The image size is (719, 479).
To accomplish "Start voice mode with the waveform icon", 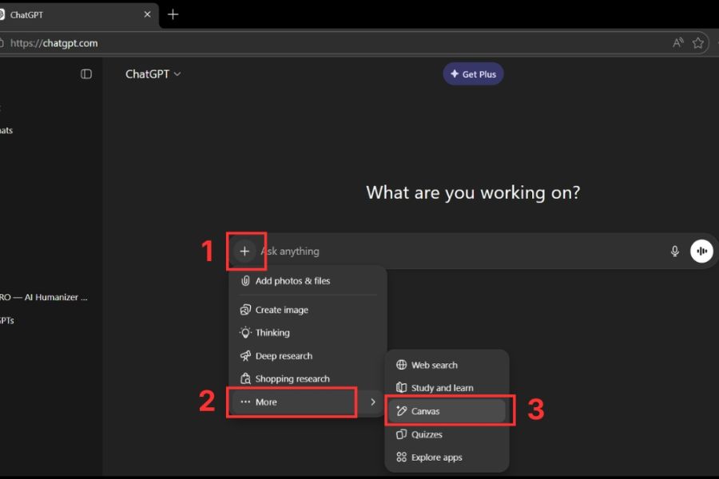I will coord(701,251).
